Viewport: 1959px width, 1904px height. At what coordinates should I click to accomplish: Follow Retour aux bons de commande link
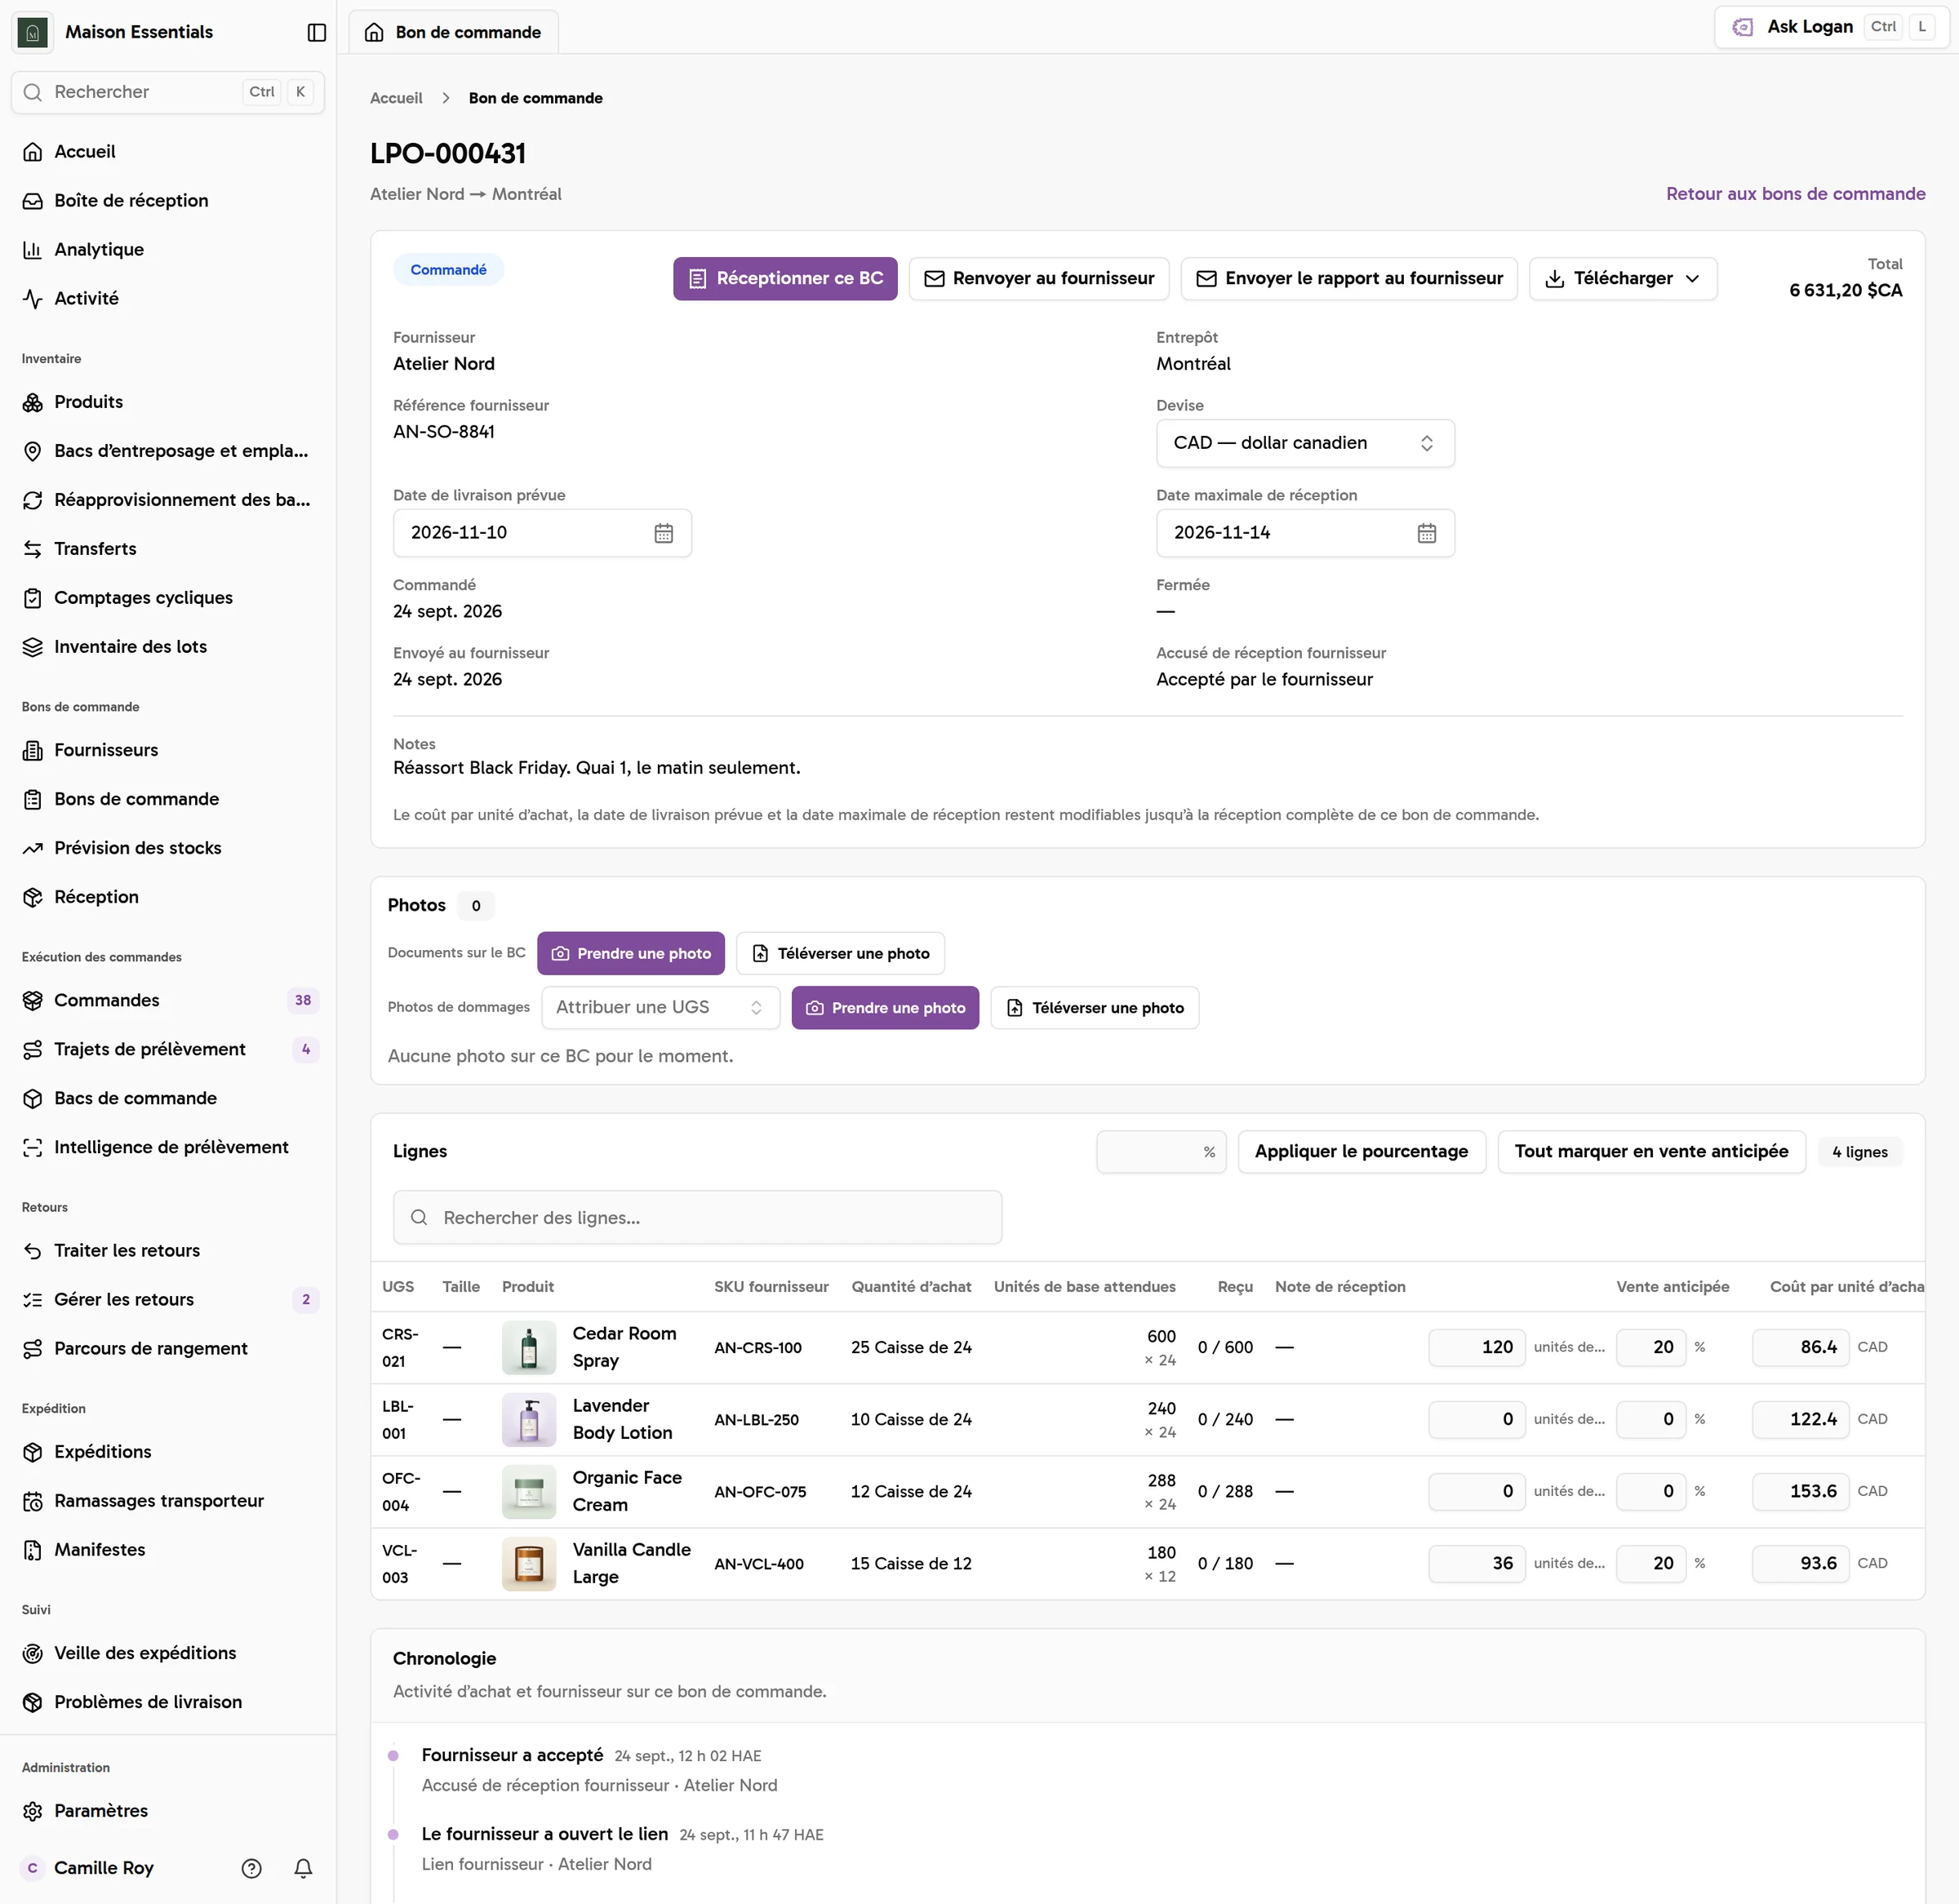tap(1795, 194)
